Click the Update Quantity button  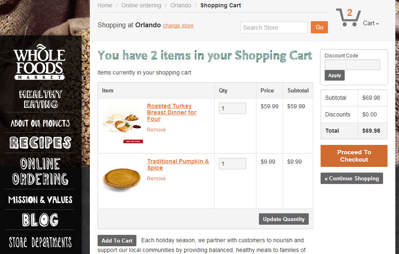283,219
